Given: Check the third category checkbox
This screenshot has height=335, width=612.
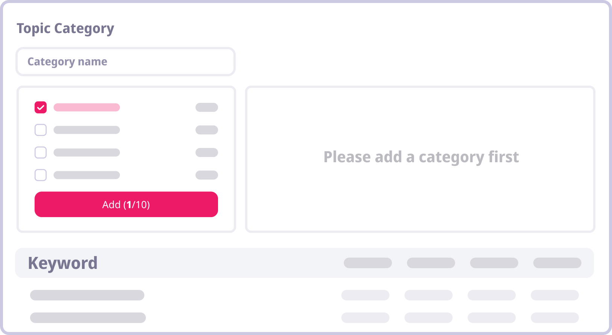Looking at the screenshot, I should [41, 152].
